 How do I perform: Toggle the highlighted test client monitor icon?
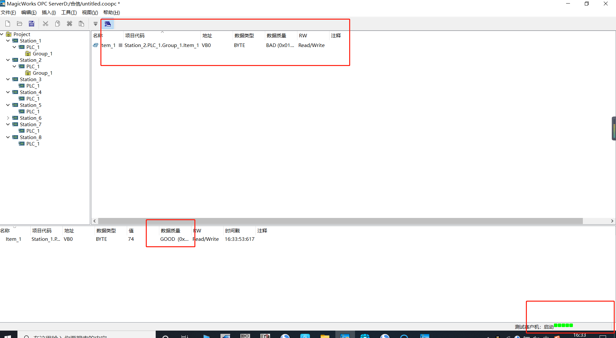click(108, 24)
